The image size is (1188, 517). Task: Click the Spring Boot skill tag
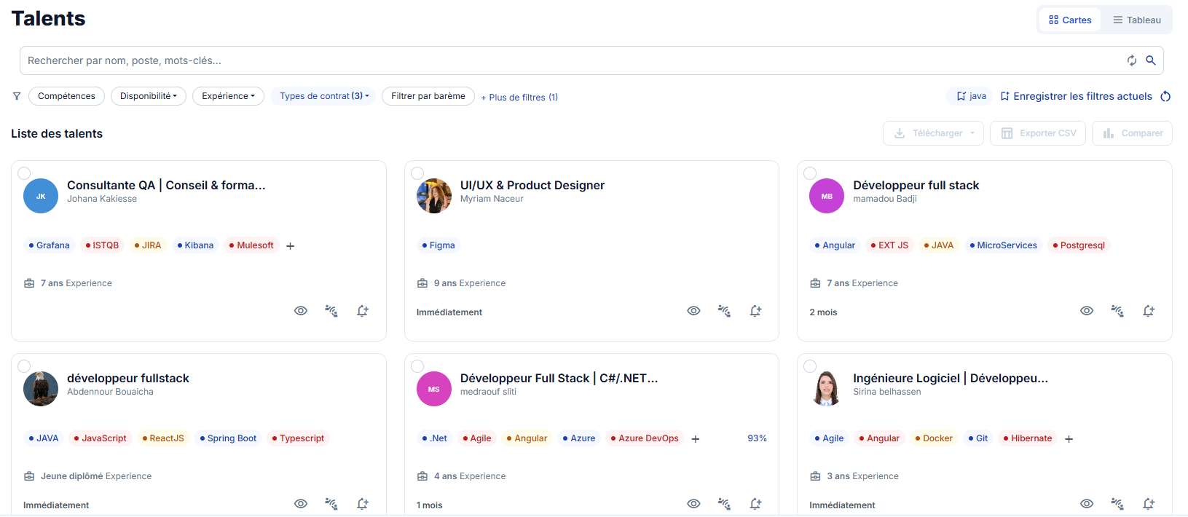coord(228,438)
